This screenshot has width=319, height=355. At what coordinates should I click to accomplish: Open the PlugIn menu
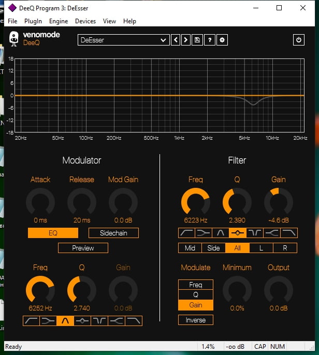[x=33, y=21]
